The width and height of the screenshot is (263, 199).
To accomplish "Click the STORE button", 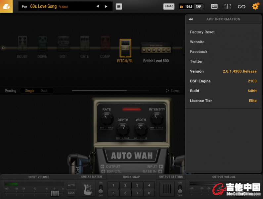I will click(x=169, y=6).
